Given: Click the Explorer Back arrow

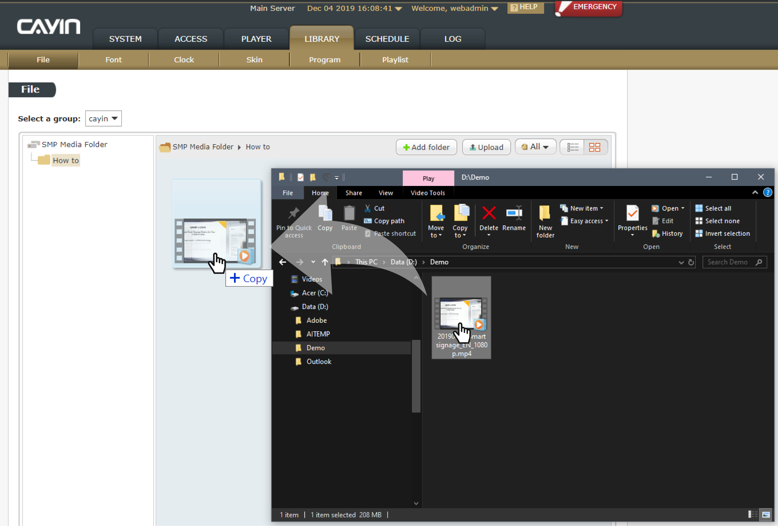Looking at the screenshot, I should (x=283, y=262).
